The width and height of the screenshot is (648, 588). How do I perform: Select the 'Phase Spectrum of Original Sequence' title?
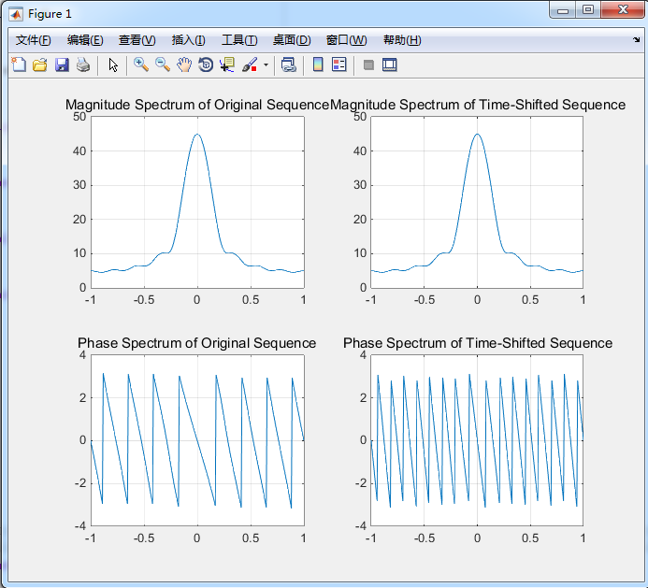pyautogui.click(x=196, y=343)
